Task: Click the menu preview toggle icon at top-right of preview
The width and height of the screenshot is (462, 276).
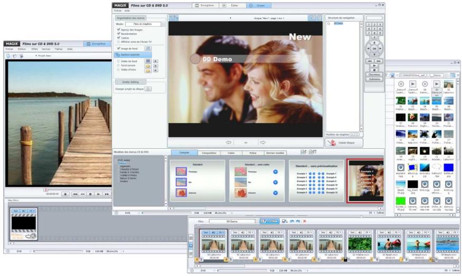Action: pos(312,18)
